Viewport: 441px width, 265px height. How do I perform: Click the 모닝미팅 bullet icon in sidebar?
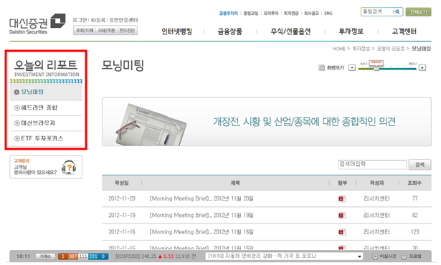tap(16, 92)
